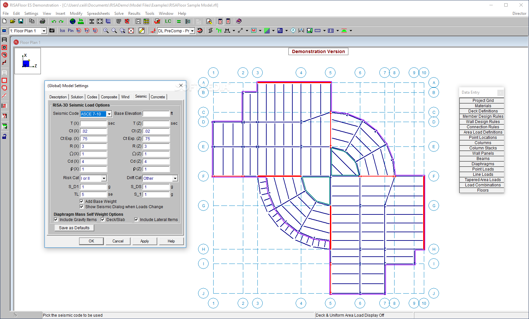
Task: Click the T (X) input field
Action: [94, 123]
